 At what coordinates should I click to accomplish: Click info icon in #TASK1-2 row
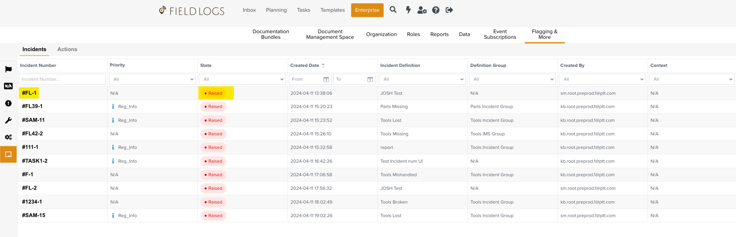pyautogui.click(x=113, y=161)
